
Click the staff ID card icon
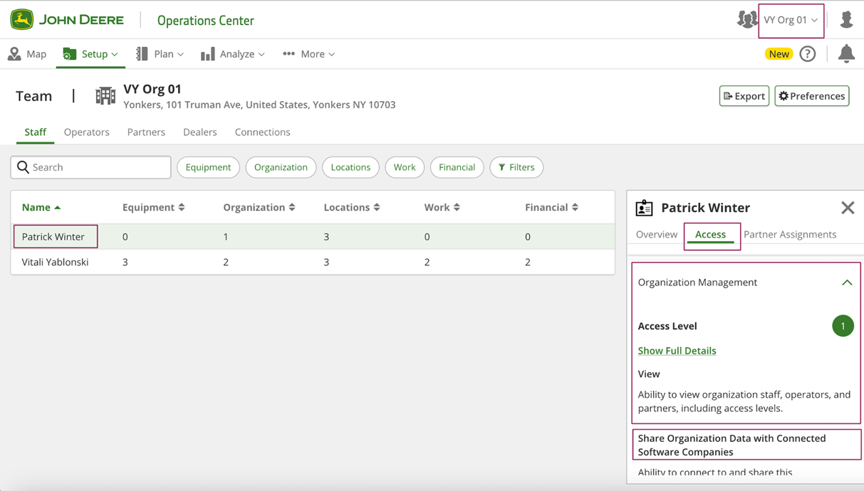pyautogui.click(x=644, y=208)
